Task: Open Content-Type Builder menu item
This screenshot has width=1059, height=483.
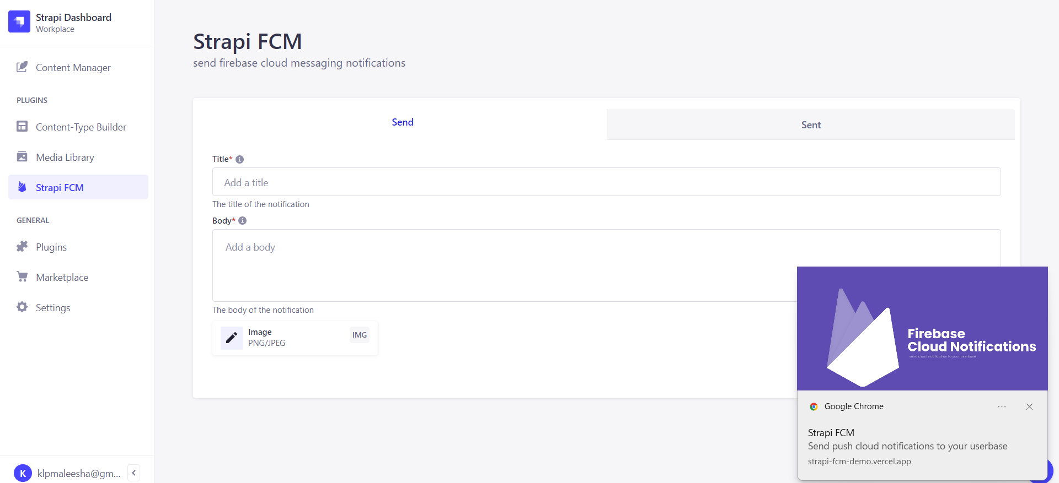Action: tap(78, 127)
